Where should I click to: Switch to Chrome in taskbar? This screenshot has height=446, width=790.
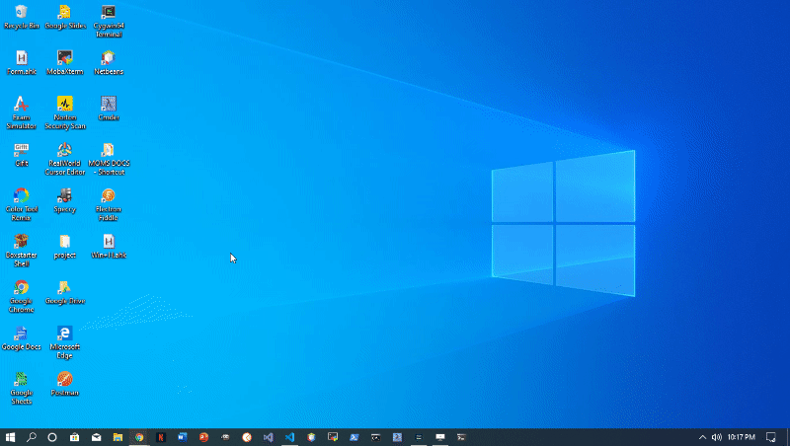coord(139,437)
